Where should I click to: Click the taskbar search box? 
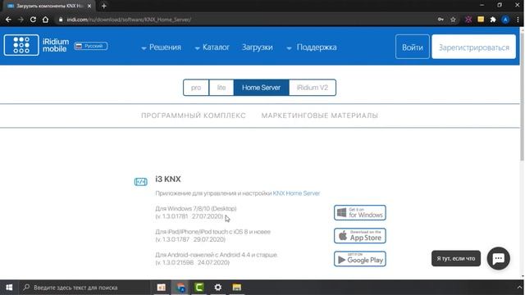[84, 288]
